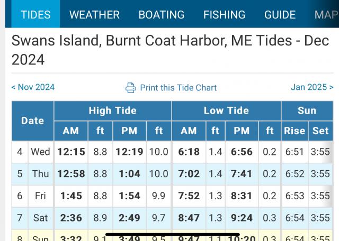Open the Guide tab
Screen dimensions: 339x241
[x=280, y=14]
